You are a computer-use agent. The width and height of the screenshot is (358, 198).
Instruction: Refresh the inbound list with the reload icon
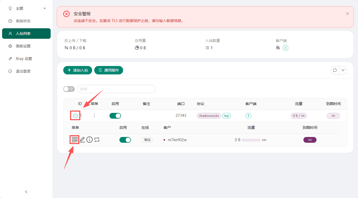pyautogui.click(x=335, y=70)
